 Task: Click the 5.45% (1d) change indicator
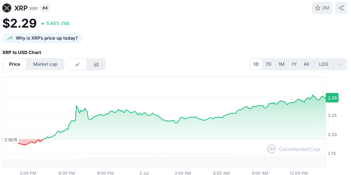[55, 23]
